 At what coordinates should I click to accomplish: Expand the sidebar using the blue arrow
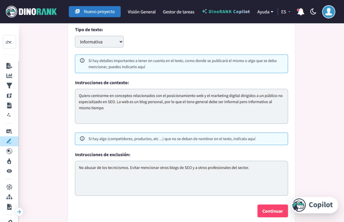(19, 212)
